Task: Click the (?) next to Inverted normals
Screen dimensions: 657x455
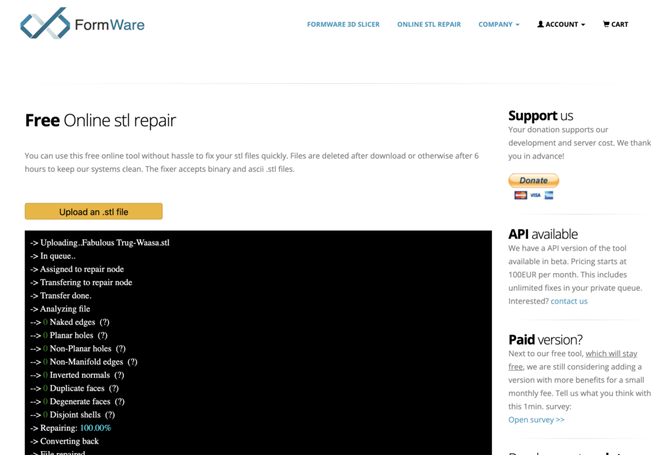Action: click(x=119, y=375)
